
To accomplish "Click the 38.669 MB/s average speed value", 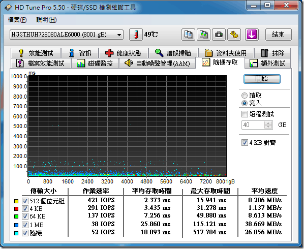I will (263, 224).
